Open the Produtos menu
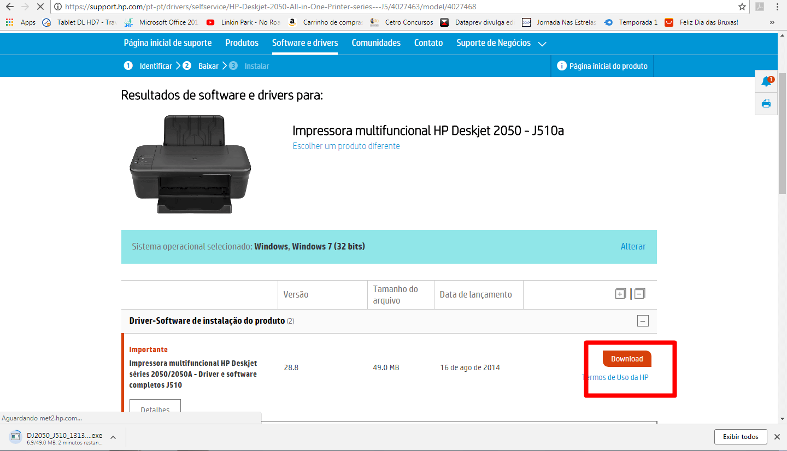The width and height of the screenshot is (787, 451). [242, 43]
